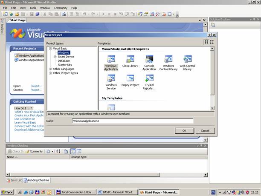This screenshot has height=196, width=261.
Task: Switch templates to large icons view
Action: point(206,42)
